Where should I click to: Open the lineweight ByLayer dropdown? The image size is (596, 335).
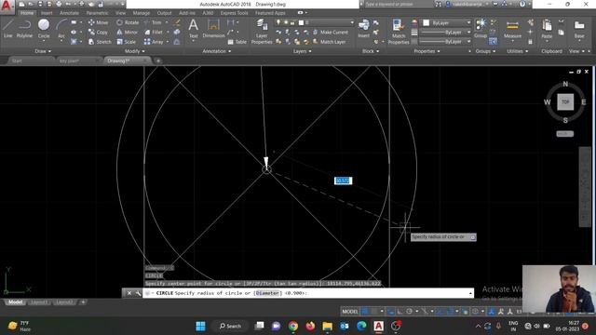(445, 33)
